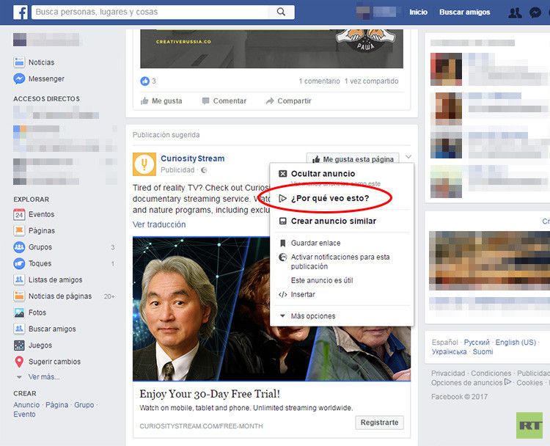Click the Registrarte button
This screenshot has width=550, height=446.
click(x=379, y=423)
